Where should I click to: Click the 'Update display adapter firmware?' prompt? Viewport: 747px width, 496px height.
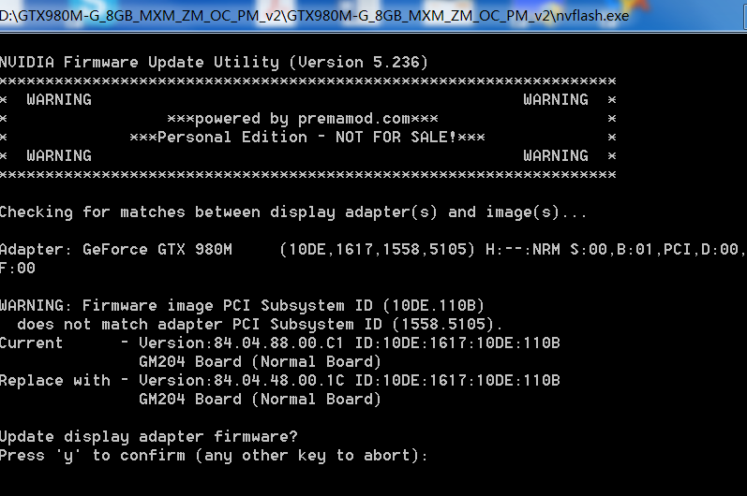(x=149, y=436)
